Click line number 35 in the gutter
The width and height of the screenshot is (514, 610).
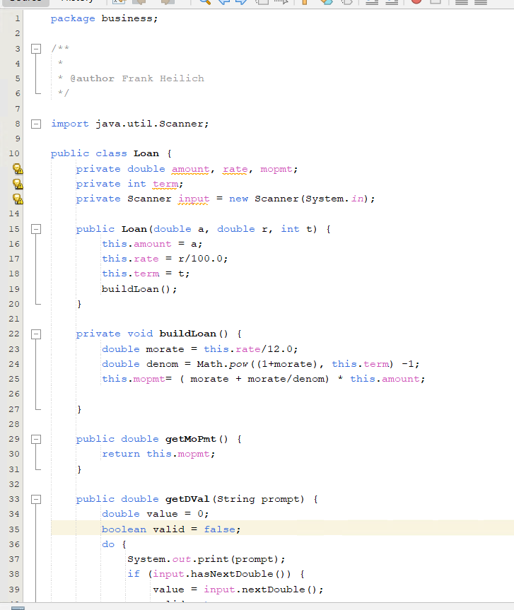[14, 529]
